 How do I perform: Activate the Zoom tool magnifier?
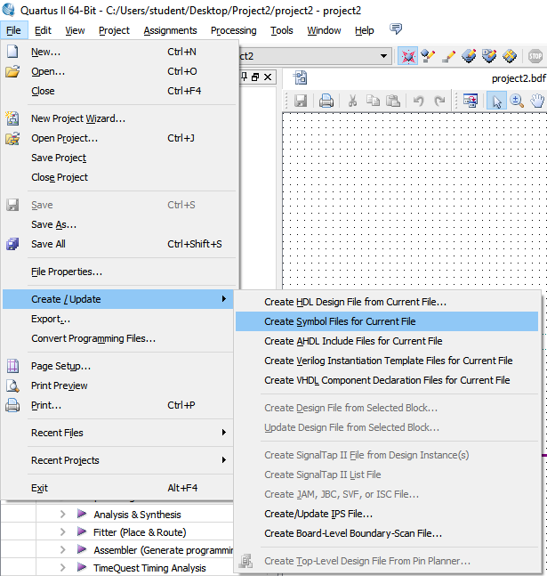[x=517, y=101]
